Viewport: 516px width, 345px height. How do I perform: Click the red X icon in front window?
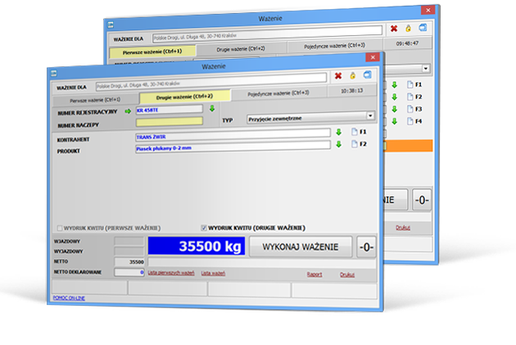coord(338,77)
